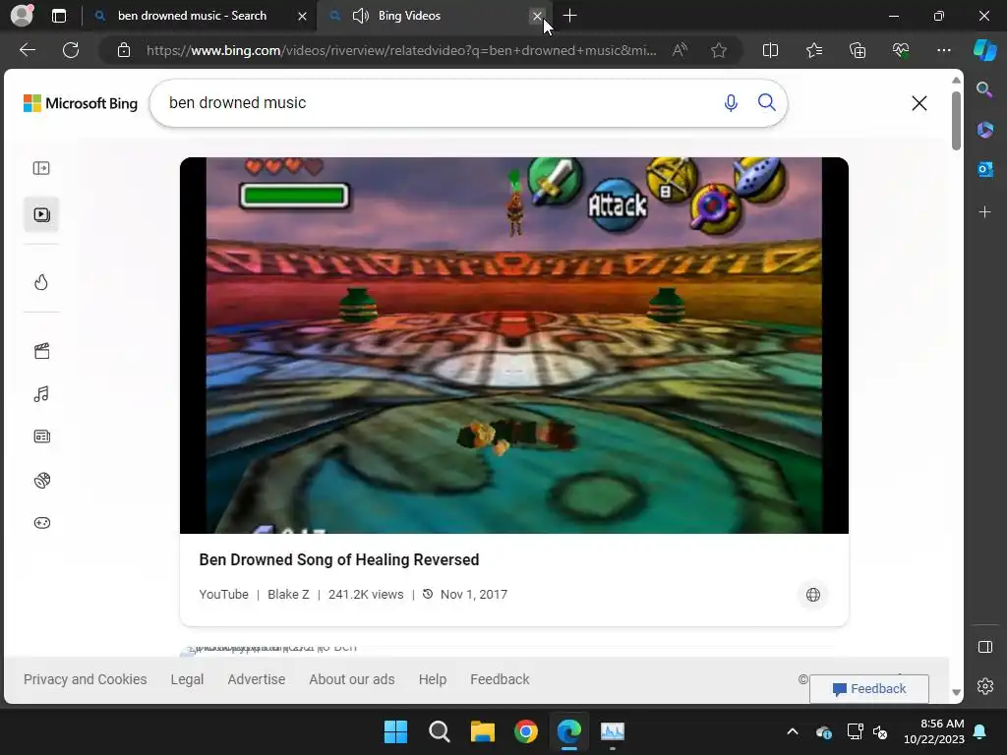Image resolution: width=1007 pixels, height=755 pixels.
Task: Open the Music videos category
Action: click(x=41, y=394)
